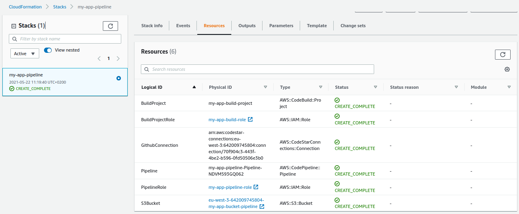Viewport: 519px width, 214px height.
Task: Click the Search resources field
Action: [257, 69]
